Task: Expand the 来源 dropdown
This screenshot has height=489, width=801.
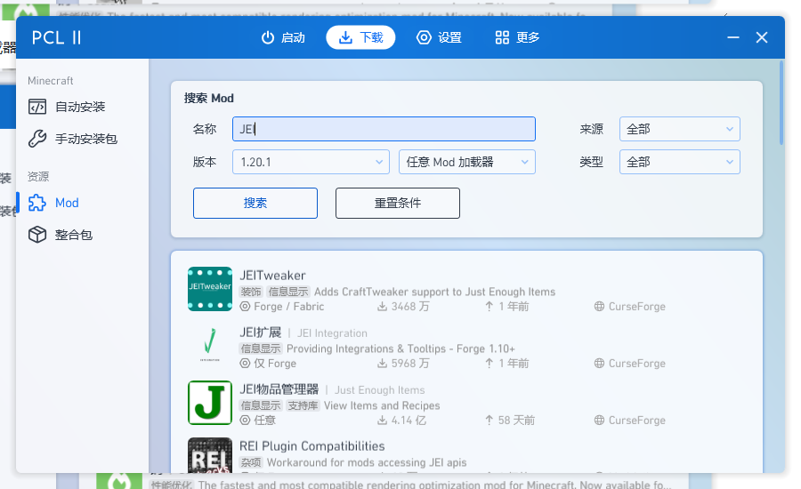Action: click(x=679, y=129)
